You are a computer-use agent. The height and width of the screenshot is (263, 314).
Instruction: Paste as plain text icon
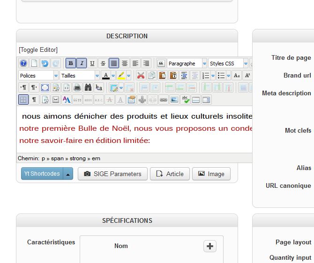(173, 76)
